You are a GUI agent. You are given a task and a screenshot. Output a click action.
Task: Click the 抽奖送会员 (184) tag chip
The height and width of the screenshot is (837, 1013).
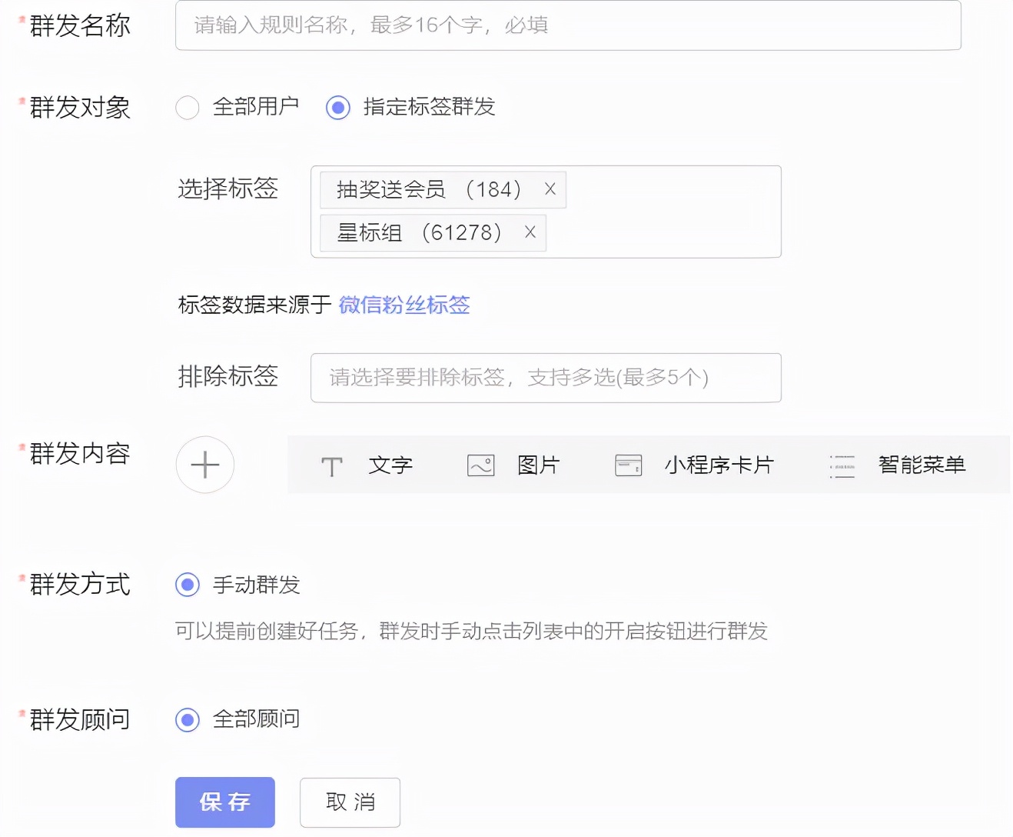[x=430, y=189]
